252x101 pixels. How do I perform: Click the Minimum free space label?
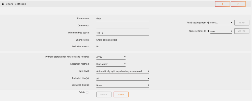79,33
